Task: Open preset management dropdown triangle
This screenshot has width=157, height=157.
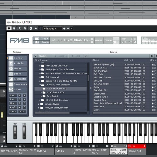Action: pyautogui.click(x=72, y=28)
